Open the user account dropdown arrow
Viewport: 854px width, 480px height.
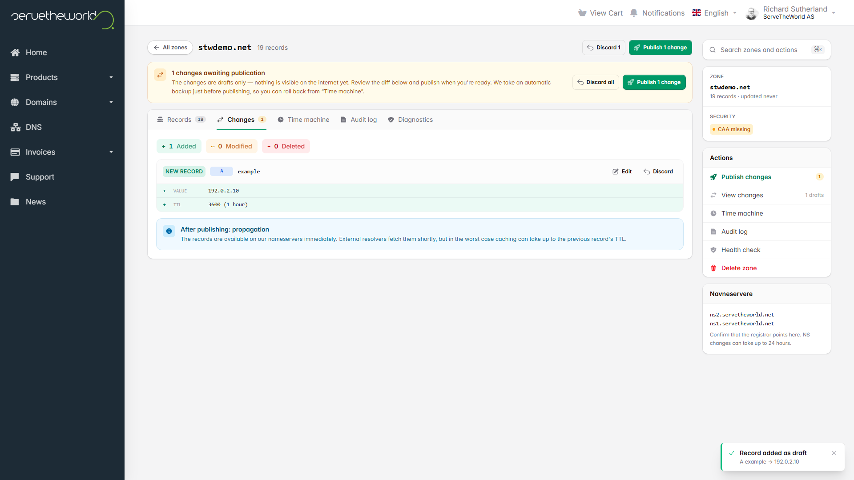834,13
